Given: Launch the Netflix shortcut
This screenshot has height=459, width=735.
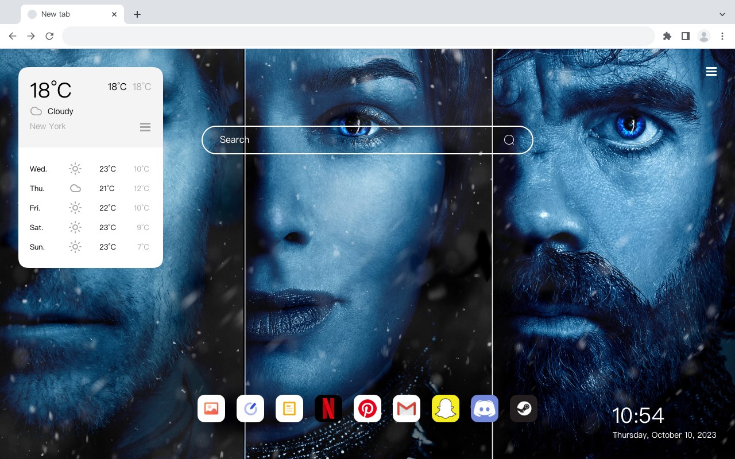Looking at the screenshot, I should click(328, 409).
